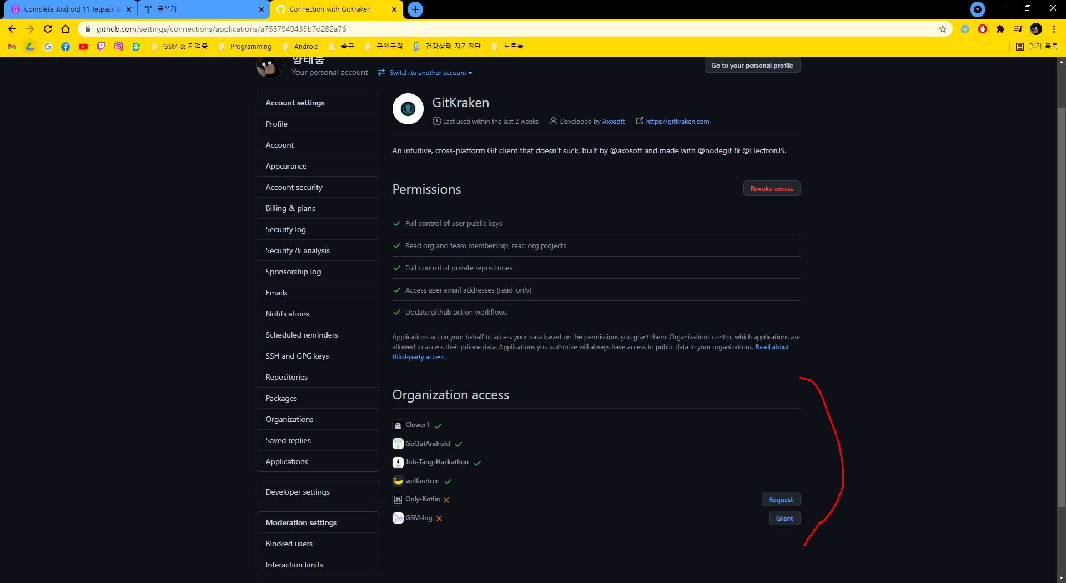Open the GSM & 자격증 bookmark folder
This screenshot has width=1066, height=583.
coord(179,47)
